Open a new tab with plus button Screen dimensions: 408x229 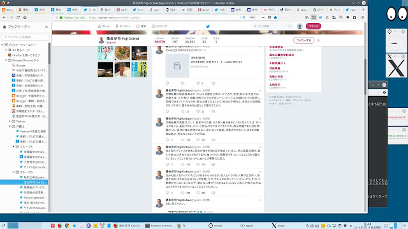[363, 10]
